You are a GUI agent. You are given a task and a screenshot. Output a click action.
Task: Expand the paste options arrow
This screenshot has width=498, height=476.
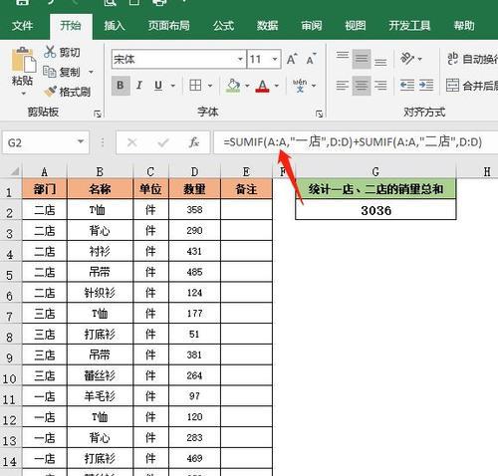[23, 94]
